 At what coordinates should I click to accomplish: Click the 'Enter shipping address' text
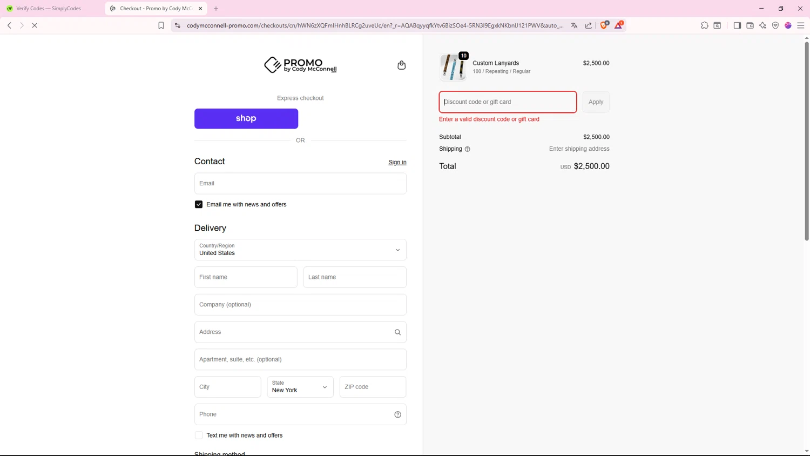579,149
